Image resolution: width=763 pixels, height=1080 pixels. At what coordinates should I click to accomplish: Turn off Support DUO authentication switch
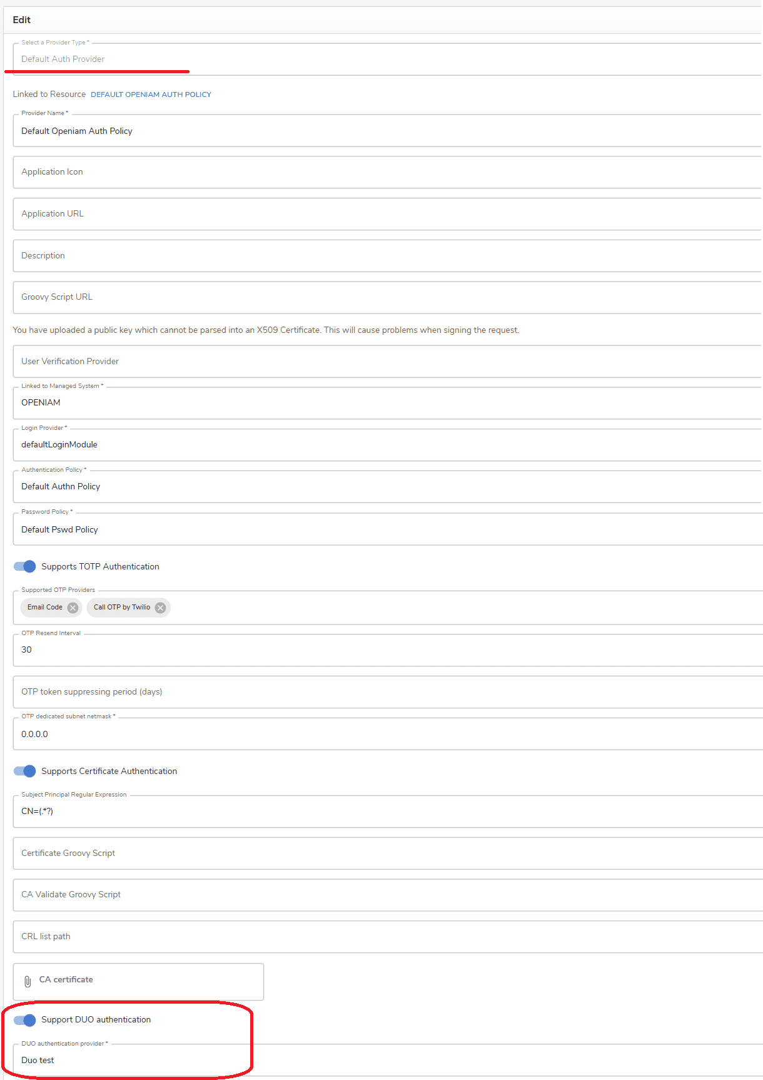pyautogui.click(x=25, y=1019)
